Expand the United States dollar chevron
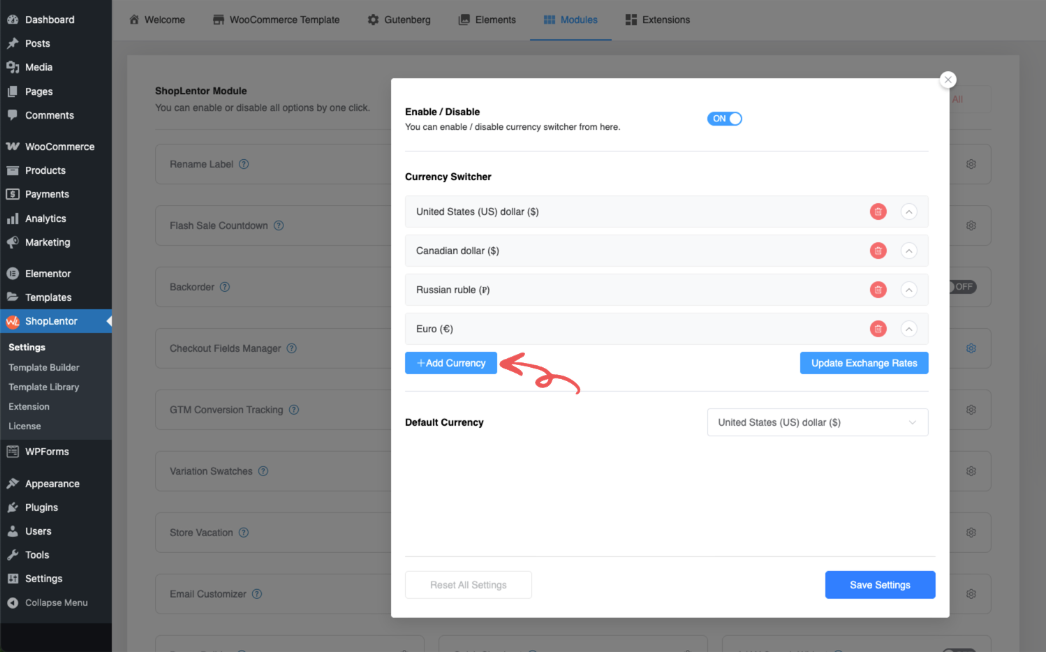 (908, 212)
